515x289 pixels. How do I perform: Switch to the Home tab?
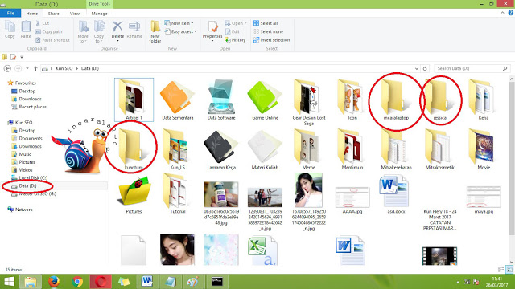32,14
